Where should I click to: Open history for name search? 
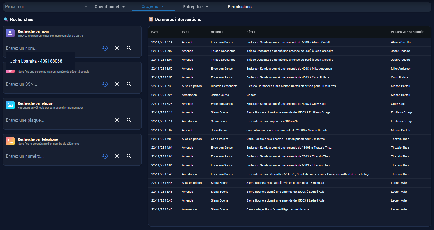[105, 48]
